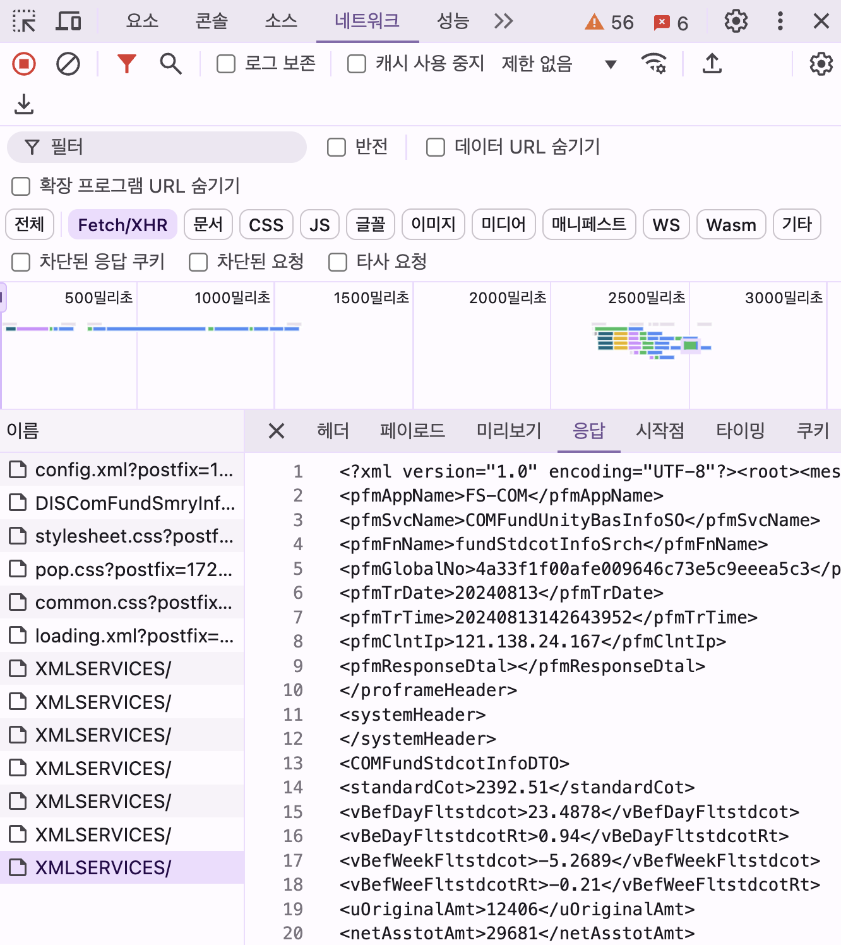Import HAR file with upload icon
The image size is (841, 945).
click(x=712, y=63)
